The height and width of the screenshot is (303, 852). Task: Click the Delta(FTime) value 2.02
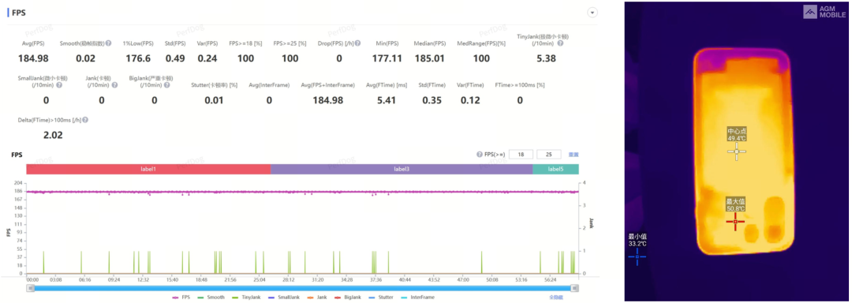tap(54, 135)
